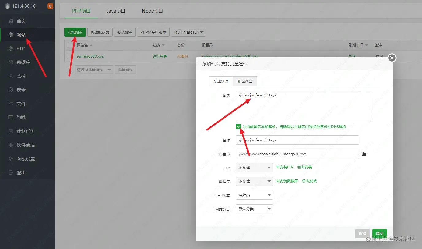The image size is (422, 249).
Task: Open the 网站分类 默认分类 dropdown
Action: point(255,209)
